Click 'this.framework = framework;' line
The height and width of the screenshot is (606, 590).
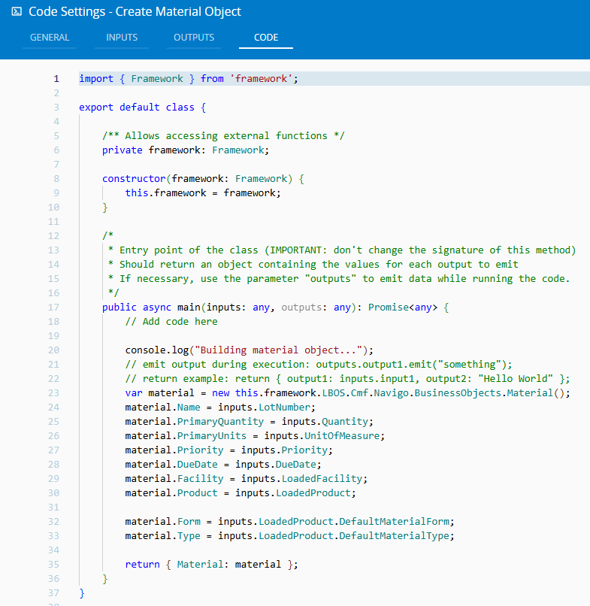203,193
